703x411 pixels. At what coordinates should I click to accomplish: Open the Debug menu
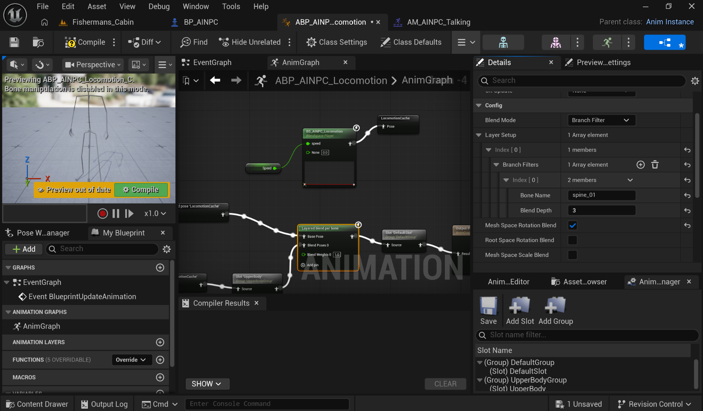[159, 7]
